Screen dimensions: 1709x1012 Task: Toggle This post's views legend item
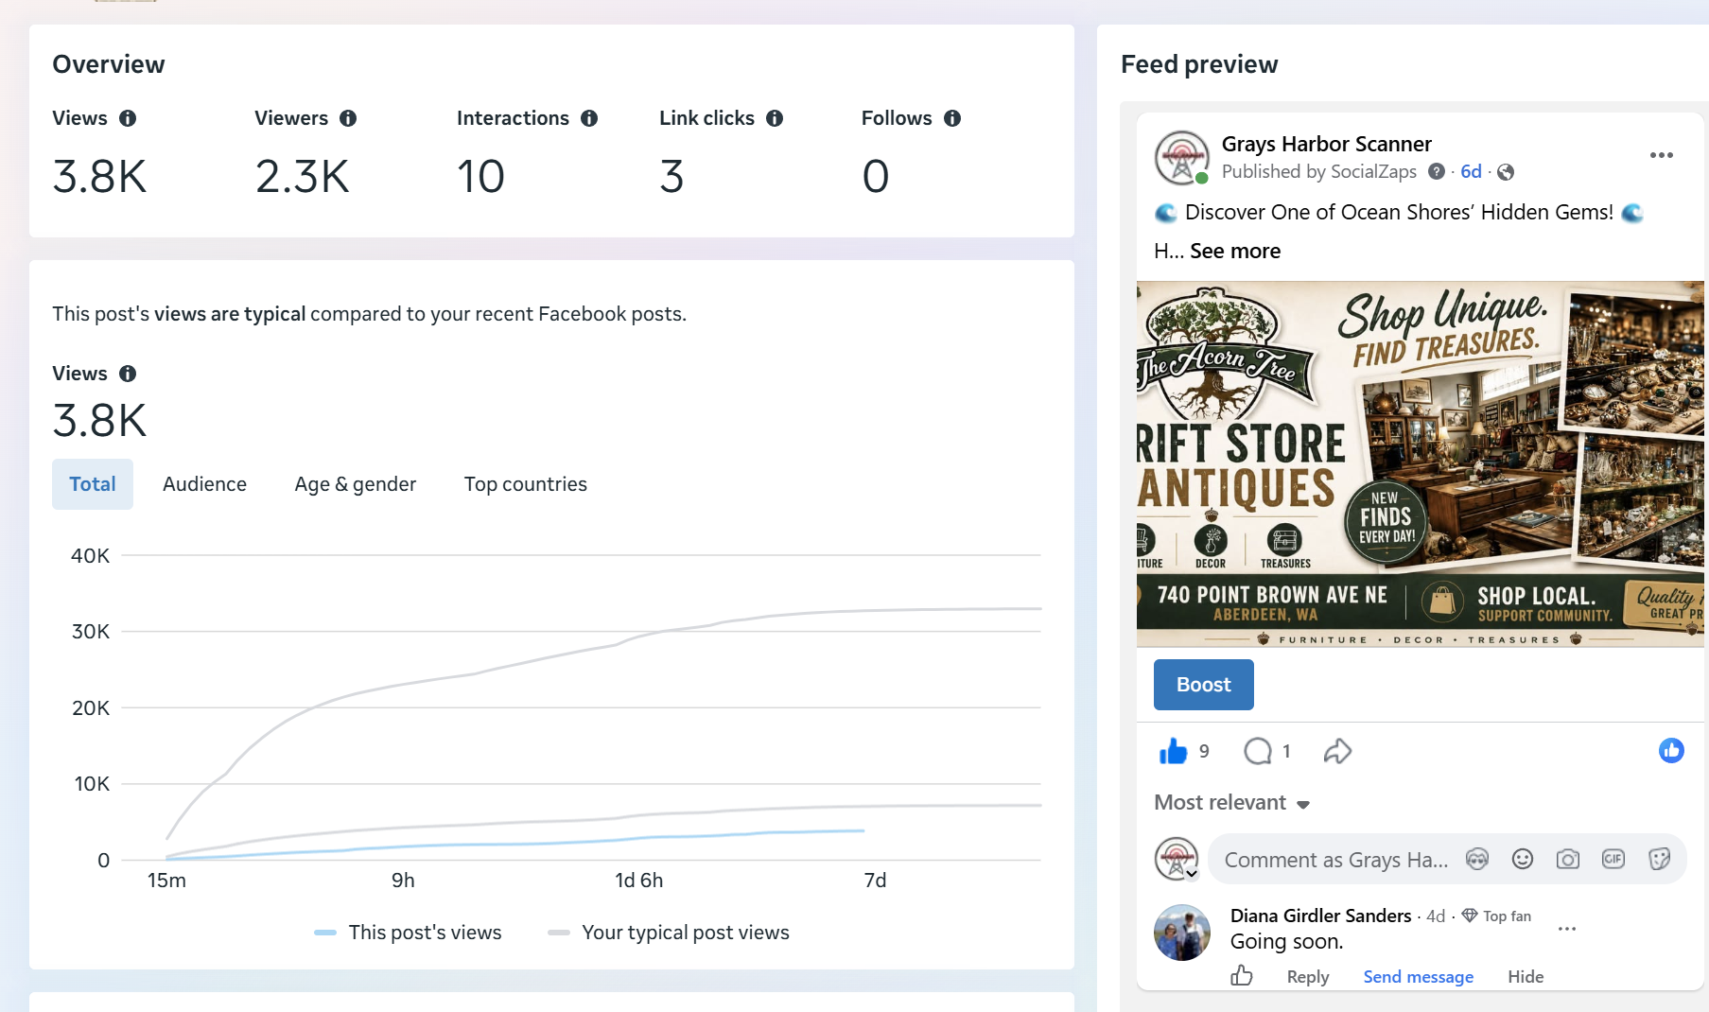[x=408, y=933]
